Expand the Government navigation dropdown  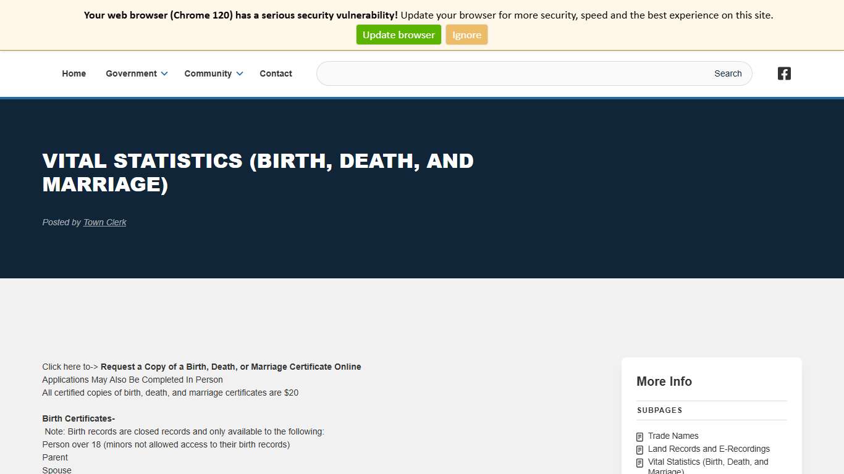[x=164, y=73]
